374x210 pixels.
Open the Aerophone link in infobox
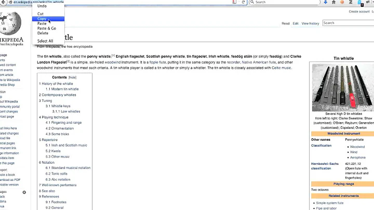(x=358, y=157)
